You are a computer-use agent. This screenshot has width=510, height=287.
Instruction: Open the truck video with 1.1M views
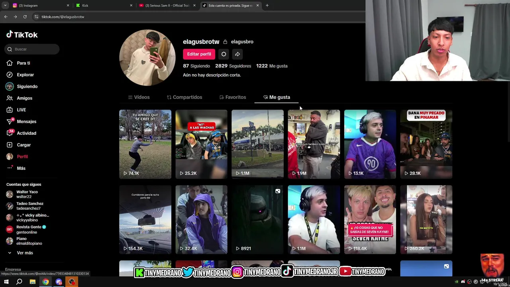257,144
